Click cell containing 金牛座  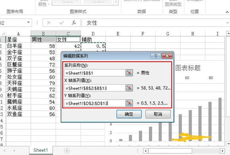(x=18, y=52)
